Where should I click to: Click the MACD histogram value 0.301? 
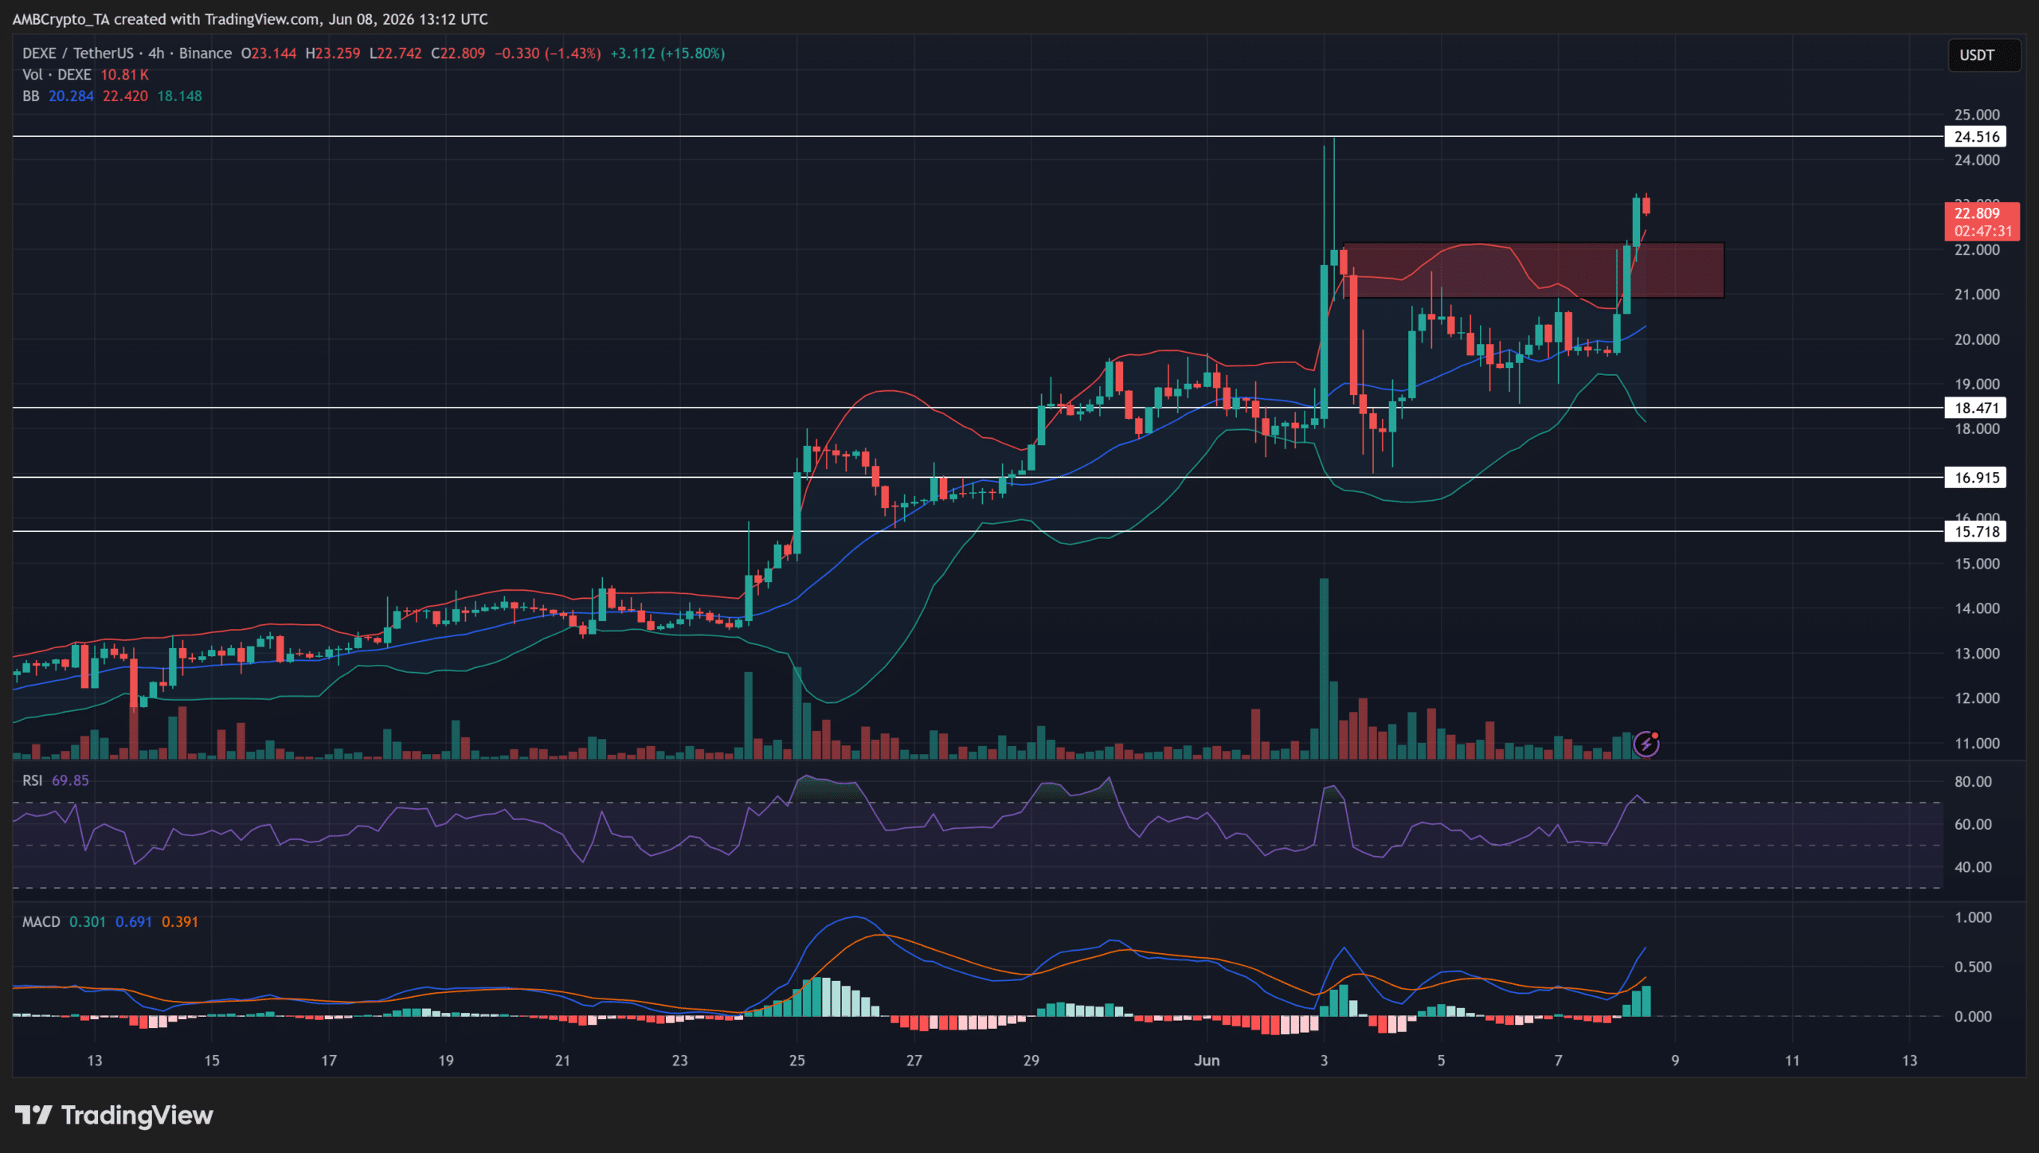point(88,921)
